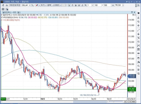Click the side panel collapse icon top right
The height and width of the screenshot is (104, 141).
pos(138,5)
